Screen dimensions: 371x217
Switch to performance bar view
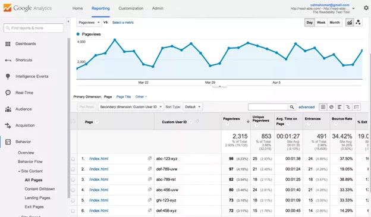tap(339, 107)
